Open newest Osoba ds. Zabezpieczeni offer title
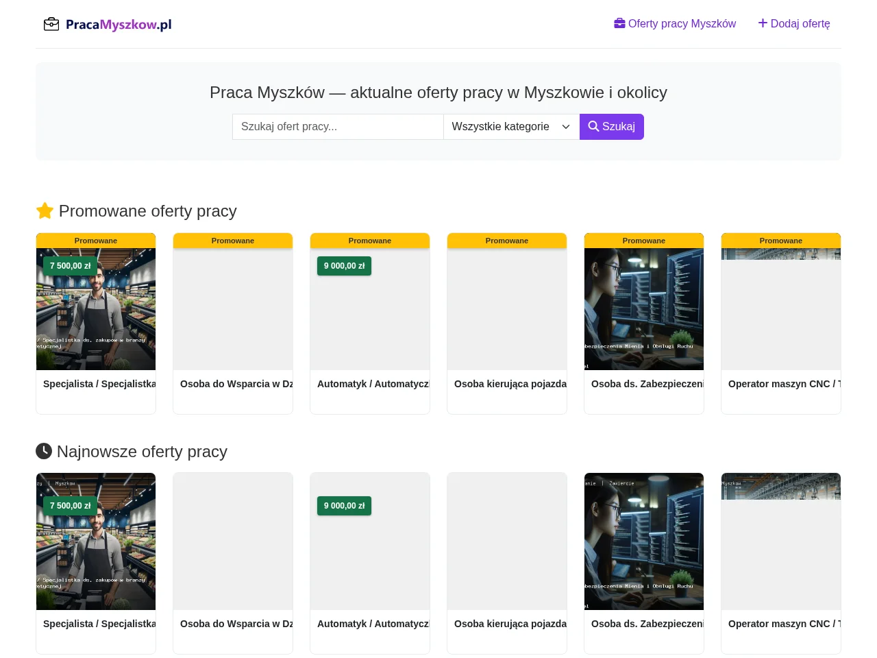 647,624
